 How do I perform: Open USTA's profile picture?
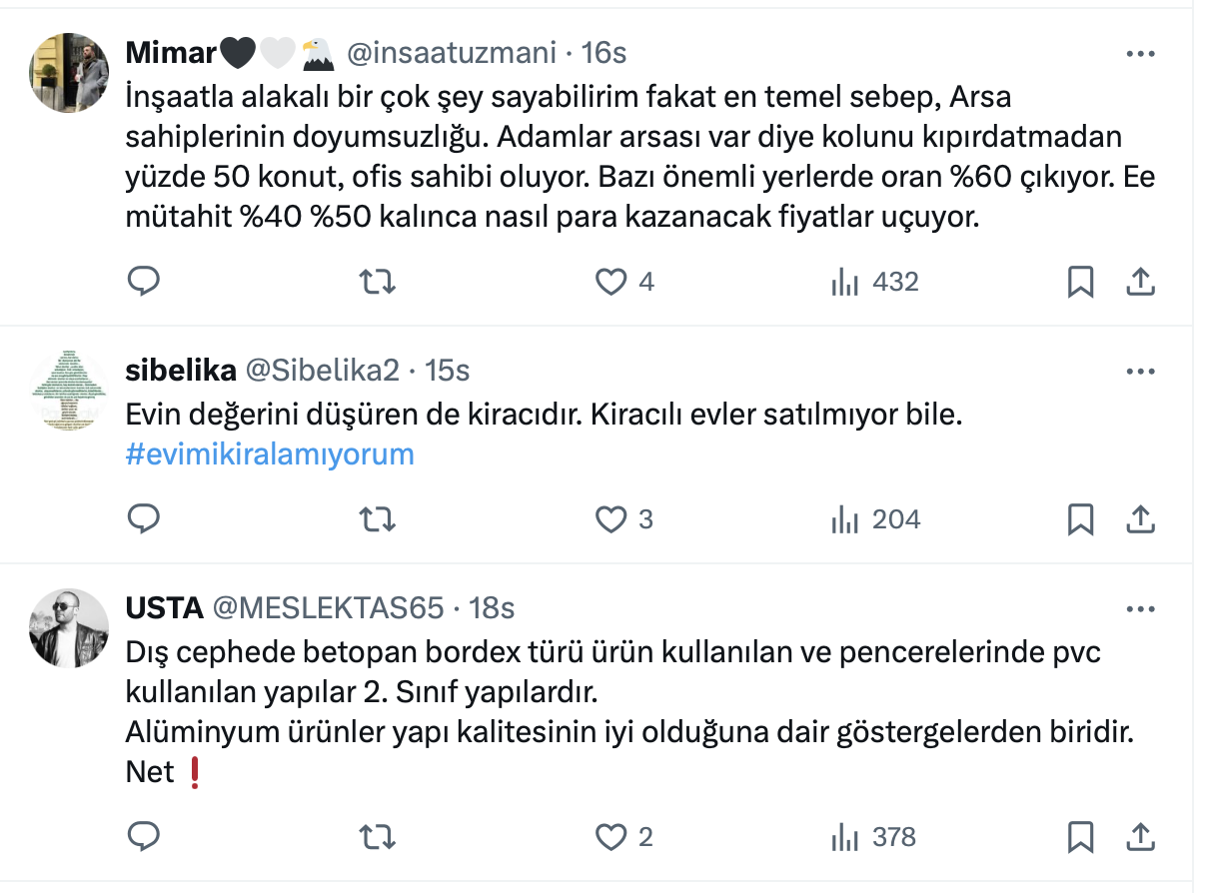pyautogui.click(x=69, y=627)
